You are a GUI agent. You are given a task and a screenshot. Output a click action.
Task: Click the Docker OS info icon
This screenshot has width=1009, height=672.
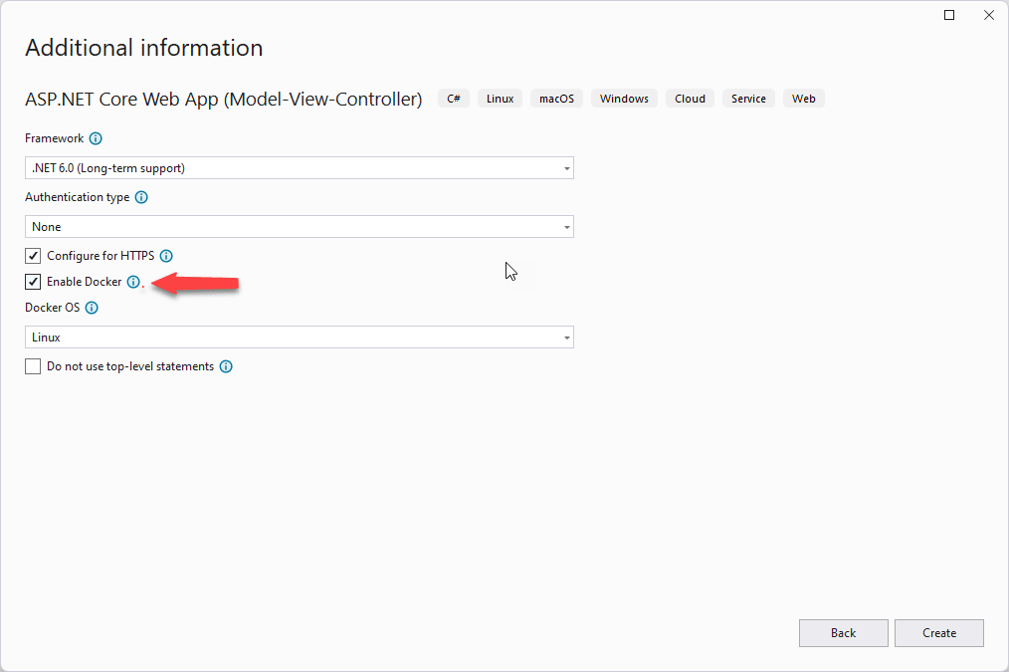click(x=92, y=308)
